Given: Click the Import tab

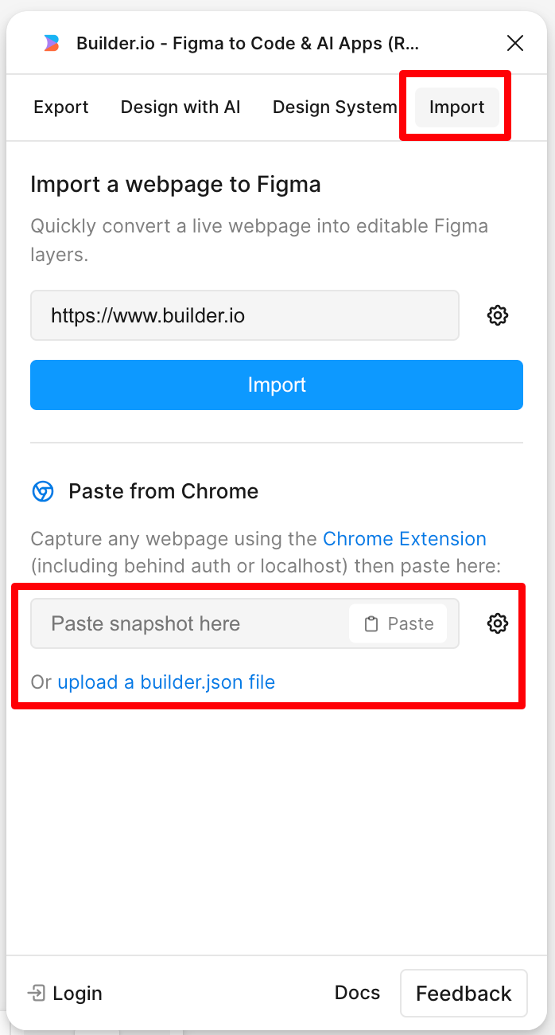Looking at the screenshot, I should click(457, 107).
